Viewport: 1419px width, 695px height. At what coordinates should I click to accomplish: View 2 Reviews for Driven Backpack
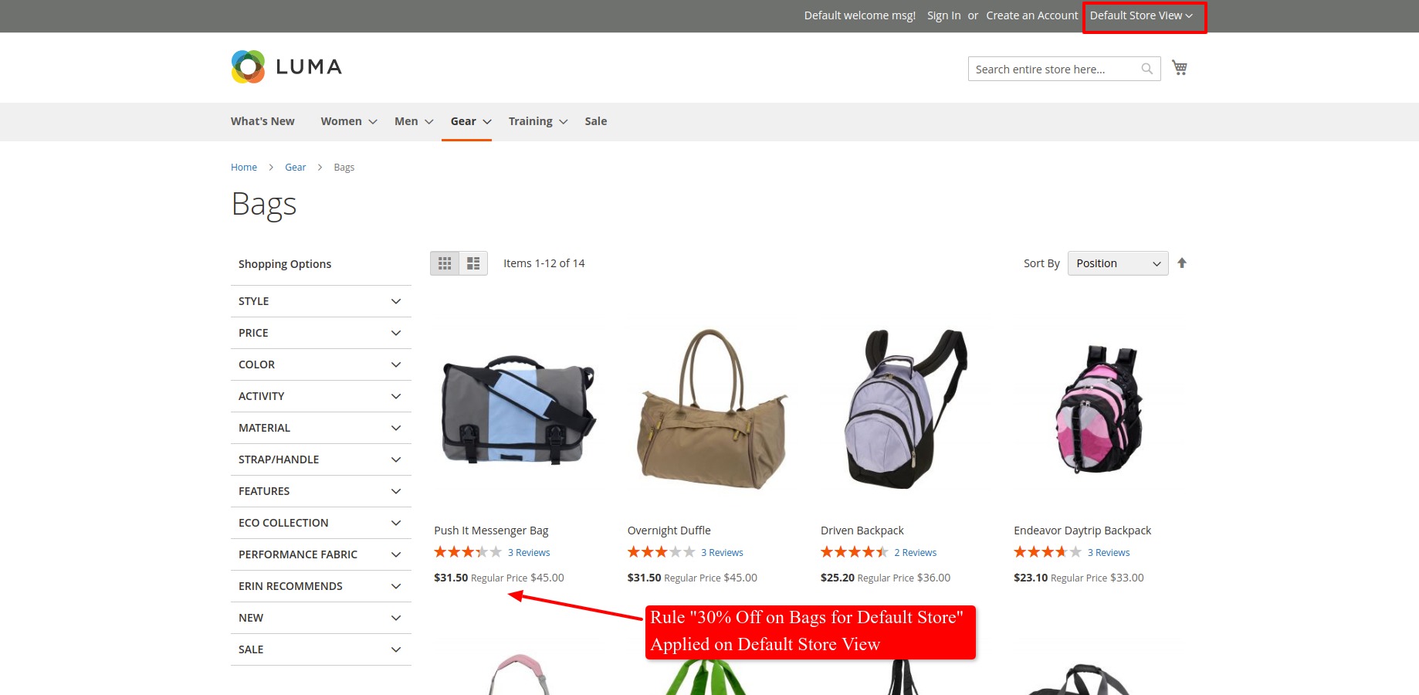point(916,553)
